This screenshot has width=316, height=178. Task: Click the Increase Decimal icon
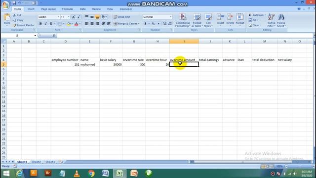(x=164, y=24)
